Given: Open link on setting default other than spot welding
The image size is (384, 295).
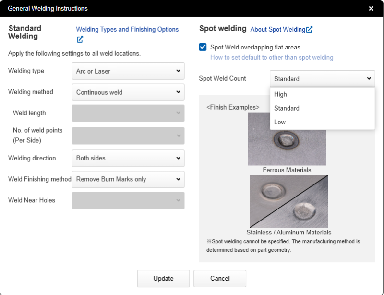Looking at the screenshot, I should point(271,58).
